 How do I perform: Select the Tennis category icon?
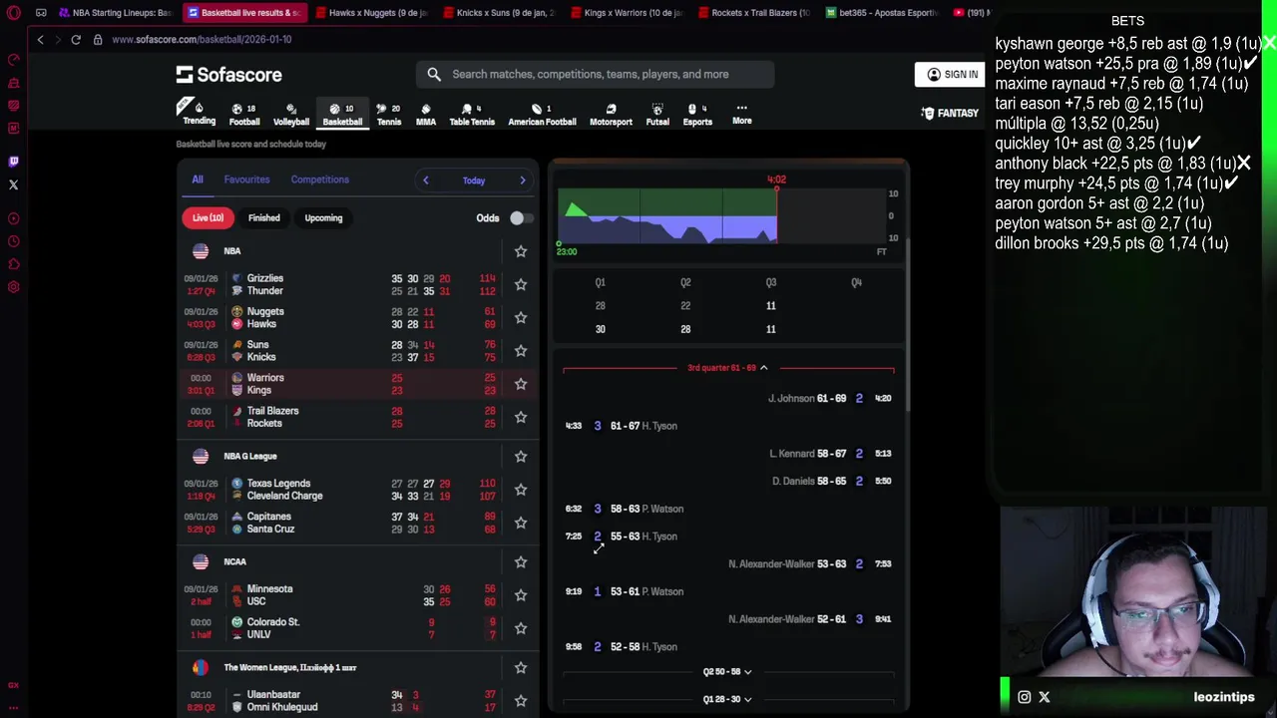point(389,114)
